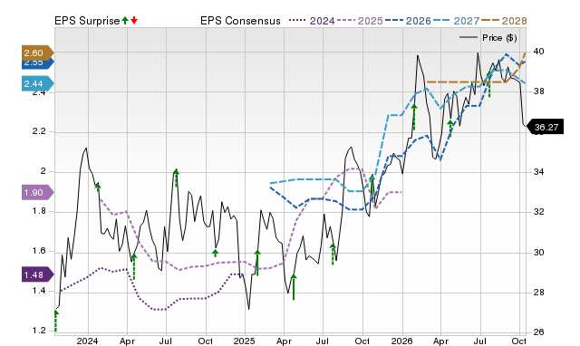Click the EPS surprise arrow in February 2026
The height and width of the screenshot is (346, 580).
(414, 117)
